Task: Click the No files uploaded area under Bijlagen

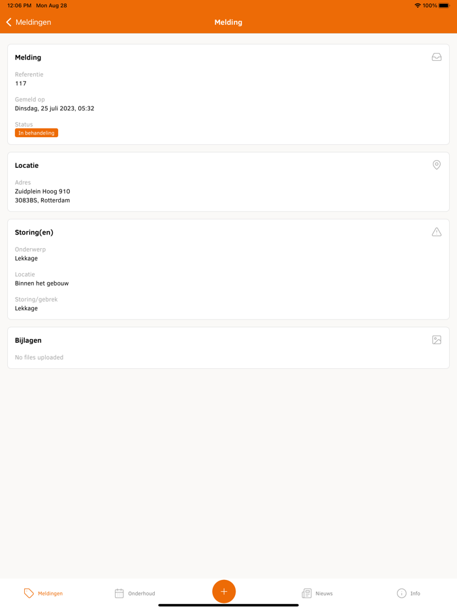Action: pyautogui.click(x=39, y=357)
